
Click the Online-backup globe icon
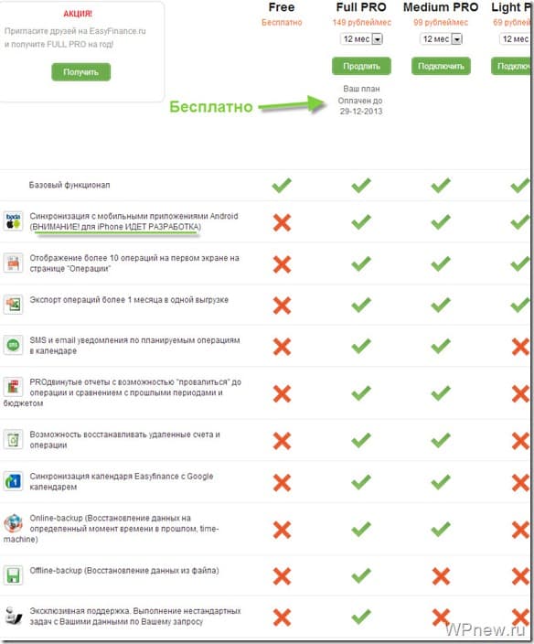pyautogui.click(x=13, y=523)
